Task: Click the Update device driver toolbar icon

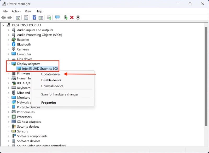Action: tap(66, 18)
